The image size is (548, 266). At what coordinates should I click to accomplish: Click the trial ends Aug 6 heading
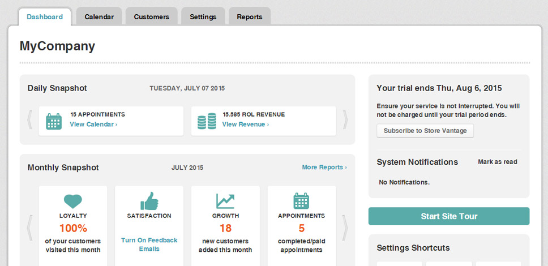click(x=439, y=88)
